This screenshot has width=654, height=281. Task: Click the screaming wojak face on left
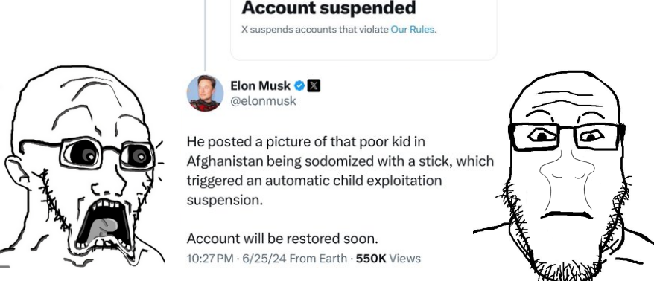pos(83,167)
